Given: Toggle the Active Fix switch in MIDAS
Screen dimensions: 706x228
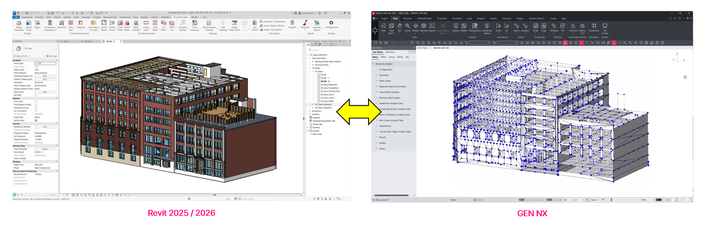Looking at the screenshot, I should pos(549,200).
